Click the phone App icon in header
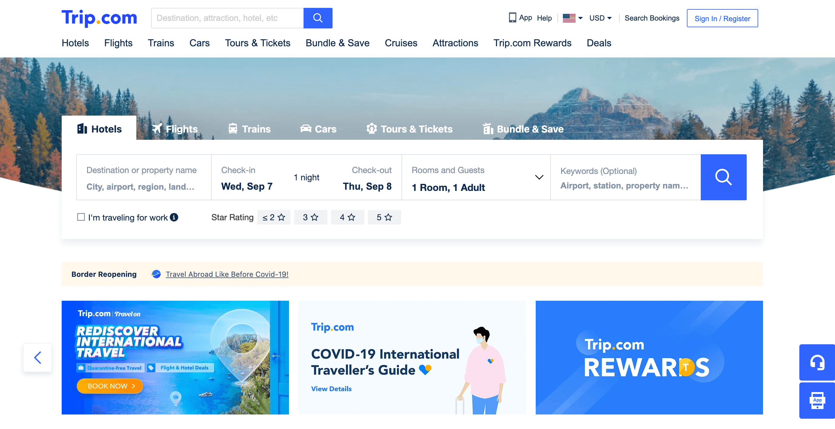 pos(512,18)
